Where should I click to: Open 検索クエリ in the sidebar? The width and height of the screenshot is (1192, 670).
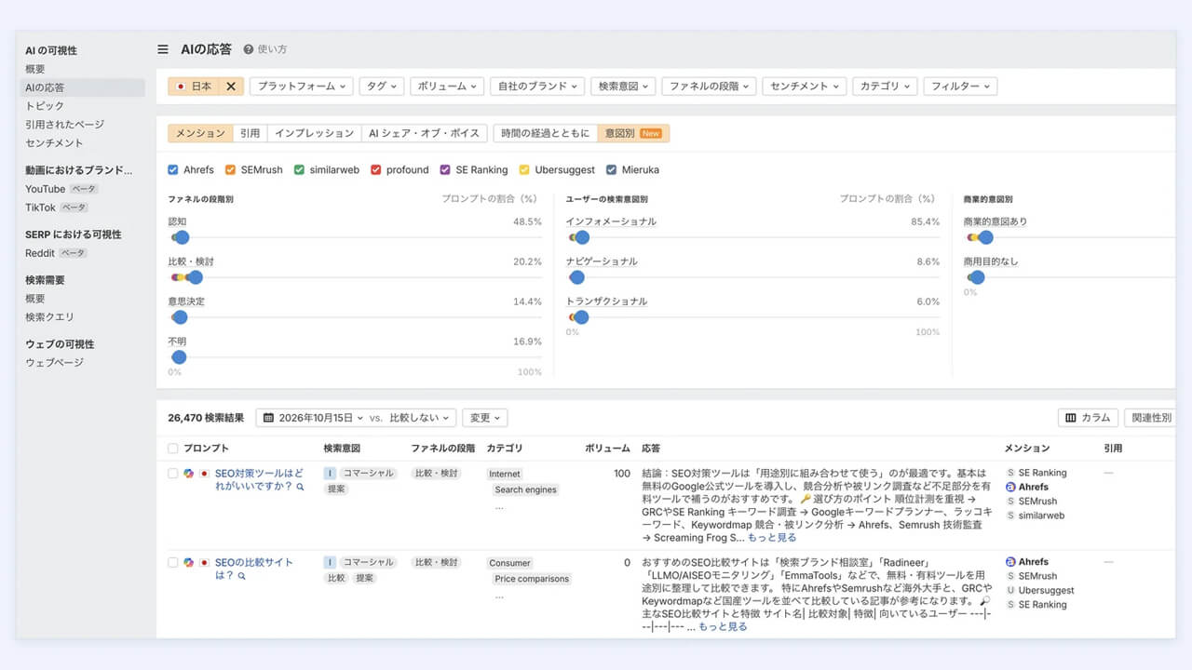[49, 317]
